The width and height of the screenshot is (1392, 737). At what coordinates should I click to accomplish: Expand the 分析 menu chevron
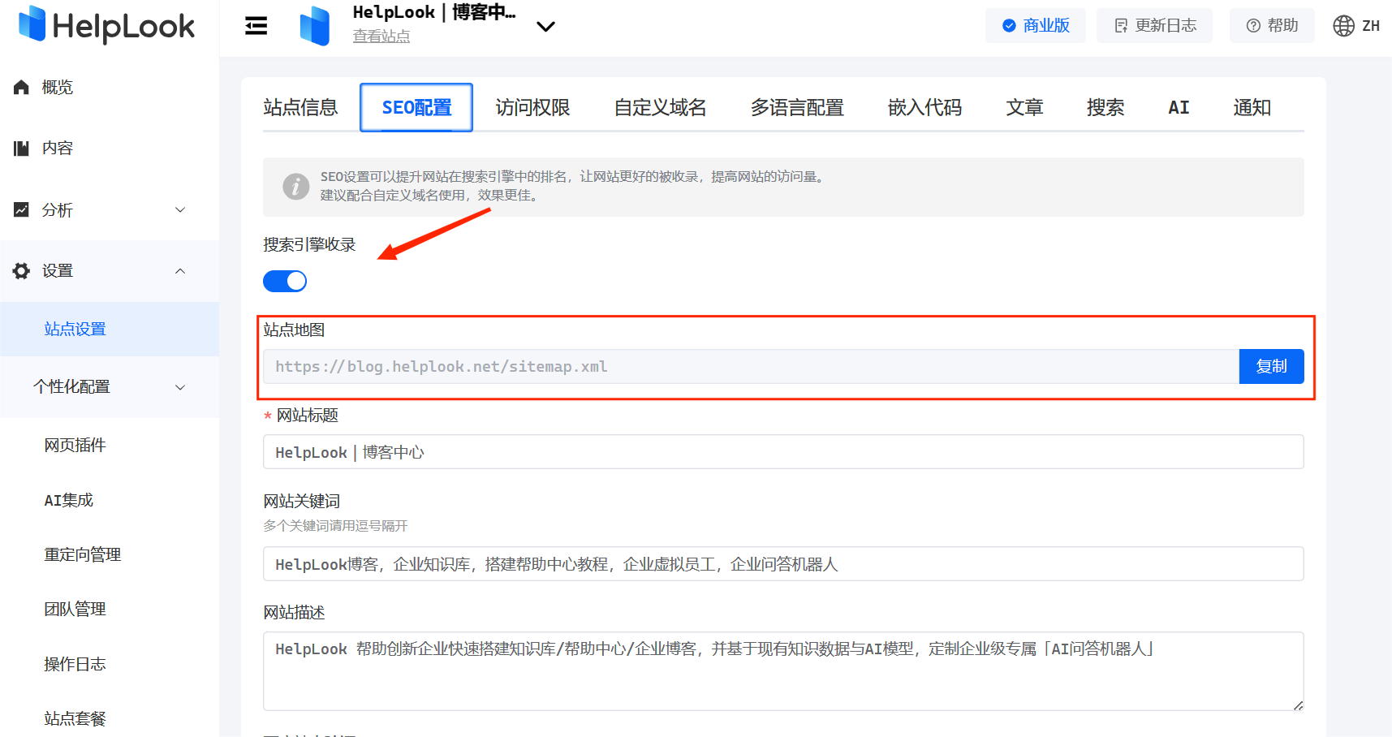[180, 209]
